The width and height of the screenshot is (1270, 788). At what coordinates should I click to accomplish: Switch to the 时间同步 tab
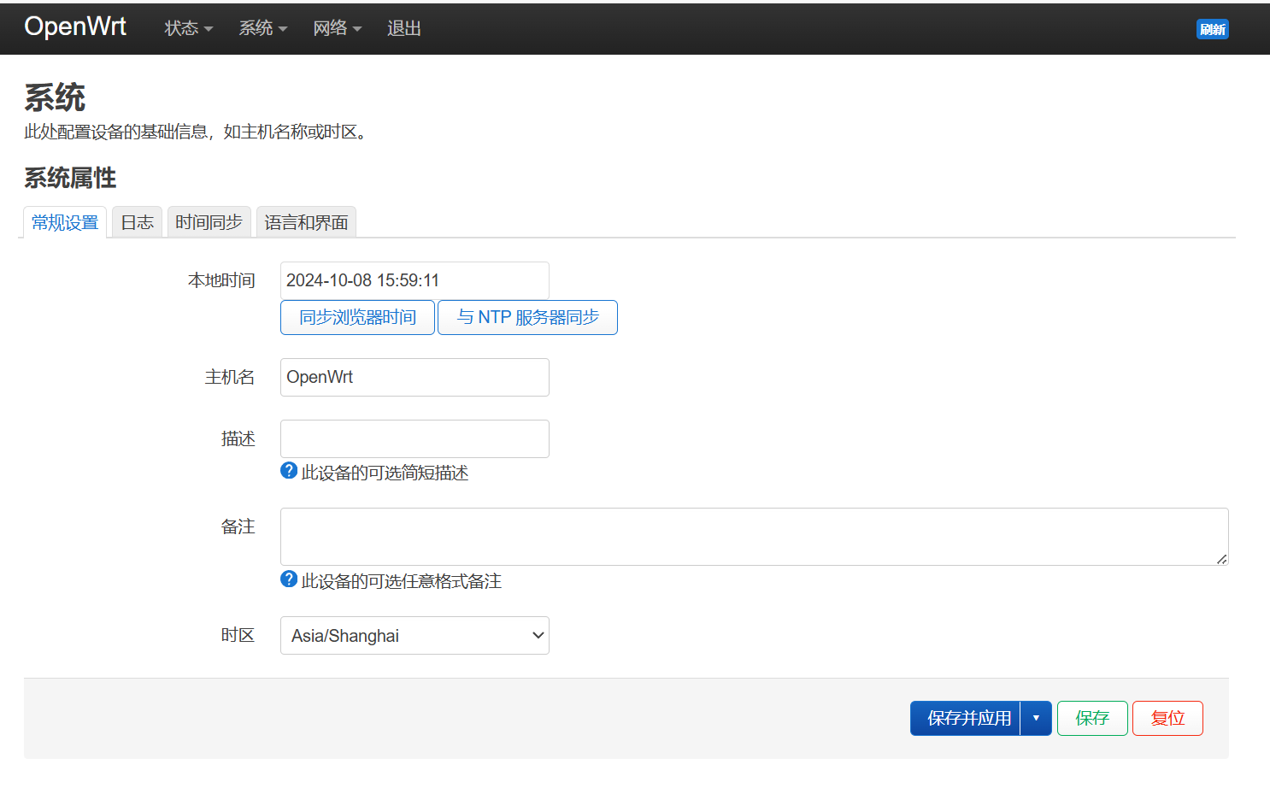pyautogui.click(x=209, y=222)
